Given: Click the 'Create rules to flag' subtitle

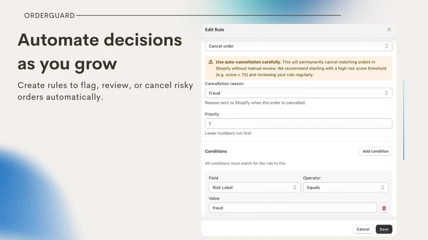Looking at the screenshot, I should [105, 91].
